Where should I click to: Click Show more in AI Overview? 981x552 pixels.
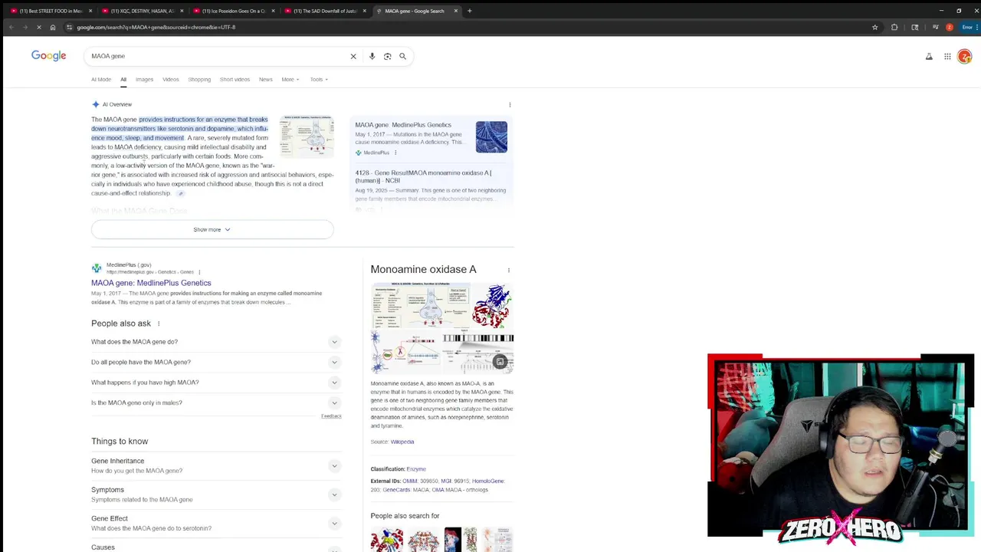[x=212, y=229]
